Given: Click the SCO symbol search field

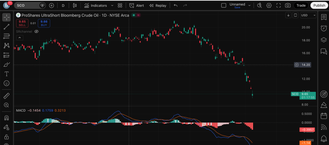Looking at the screenshot, I should point(27,5).
